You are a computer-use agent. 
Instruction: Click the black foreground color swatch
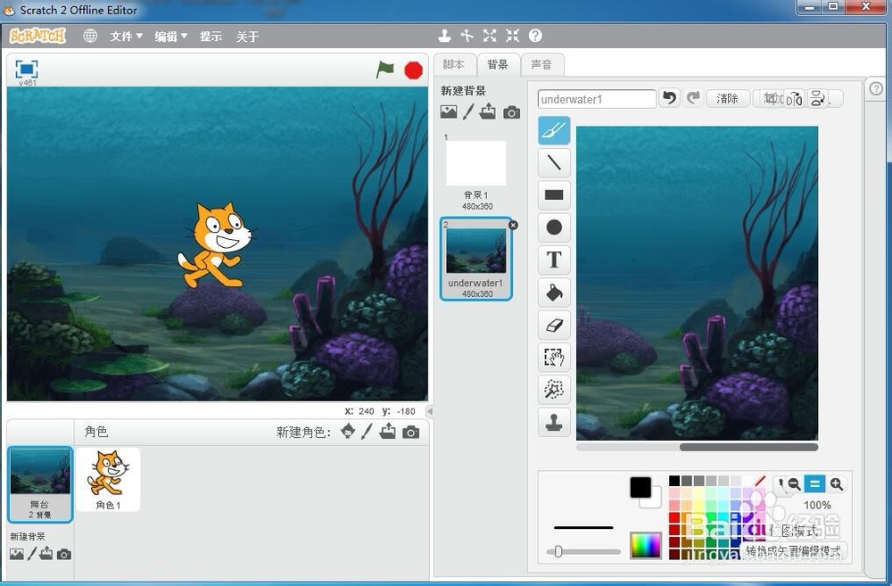(640, 488)
